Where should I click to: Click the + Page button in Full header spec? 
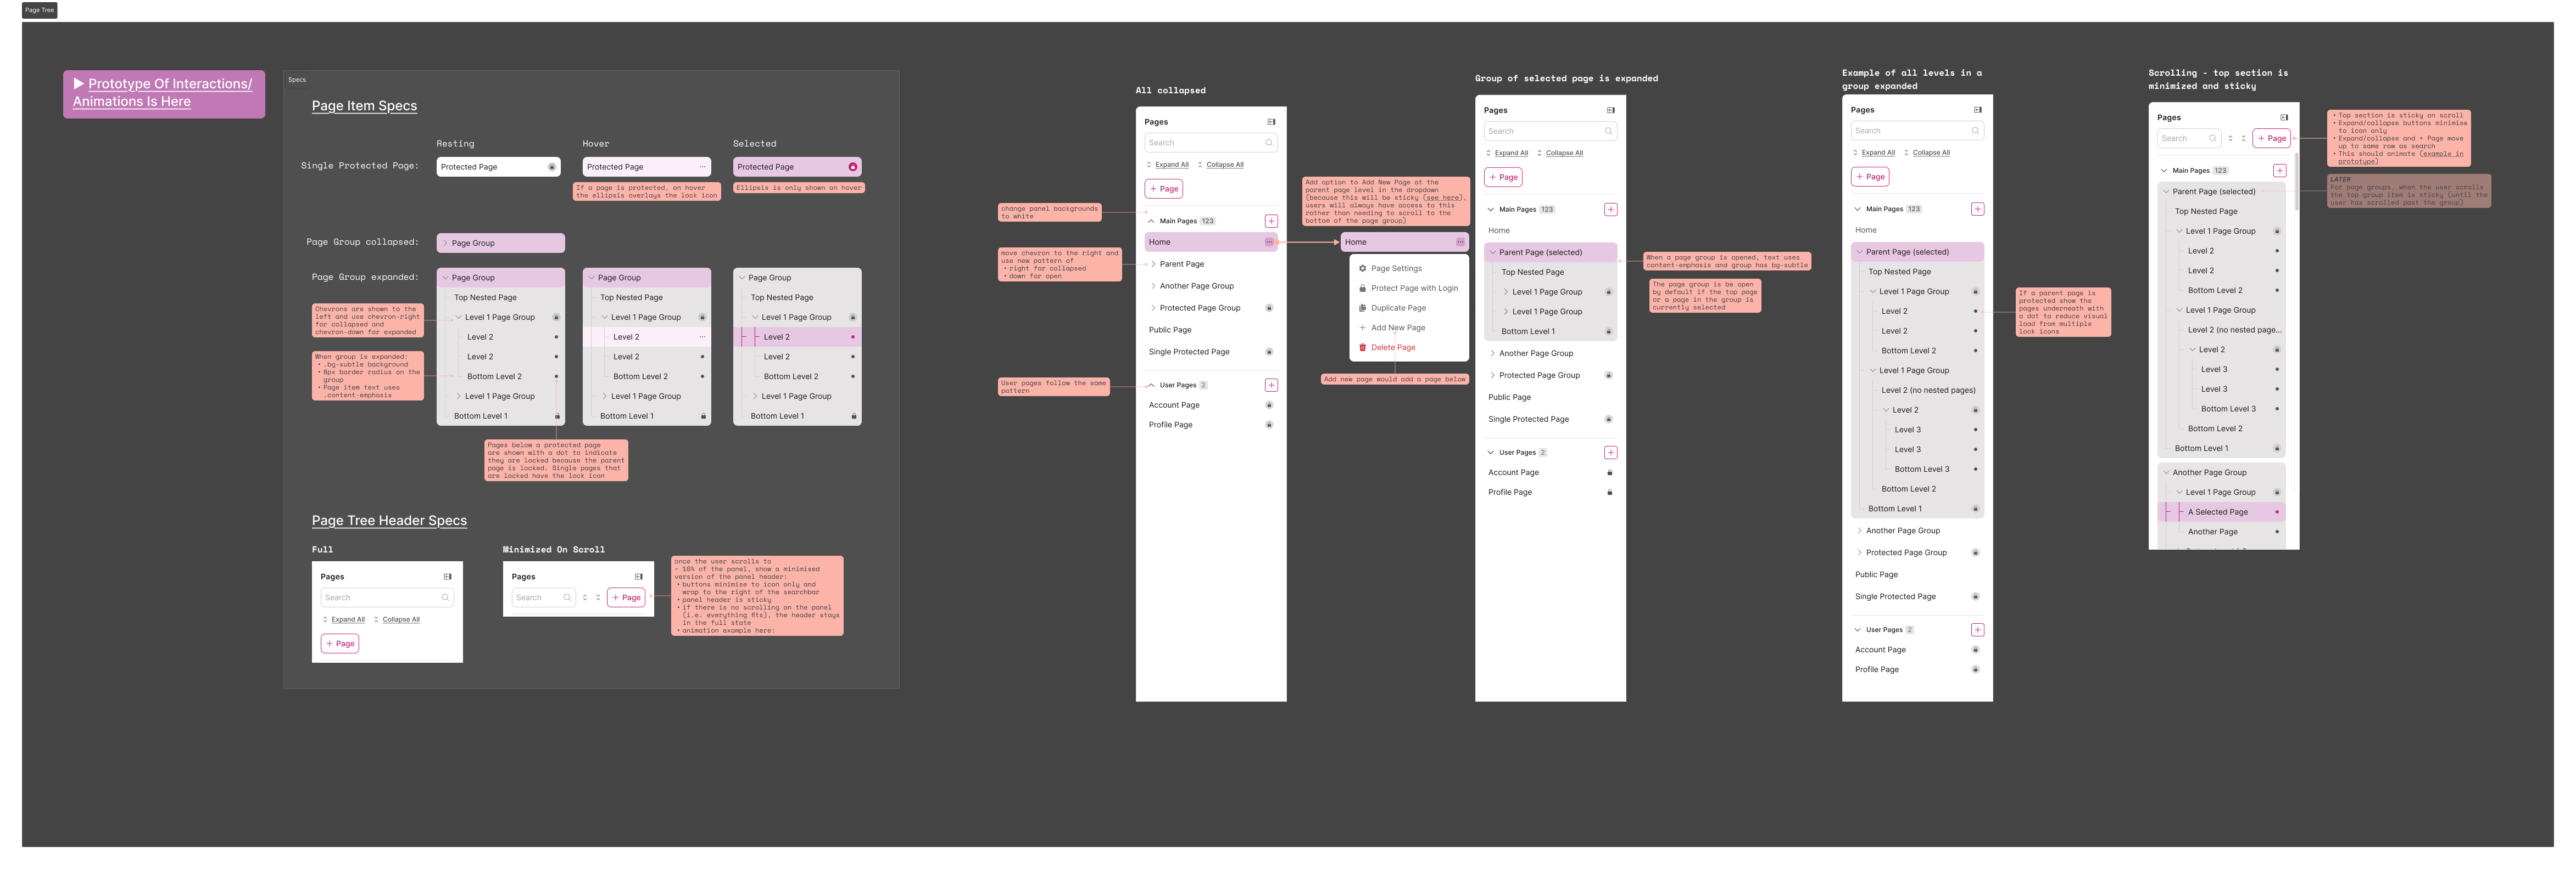click(340, 644)
